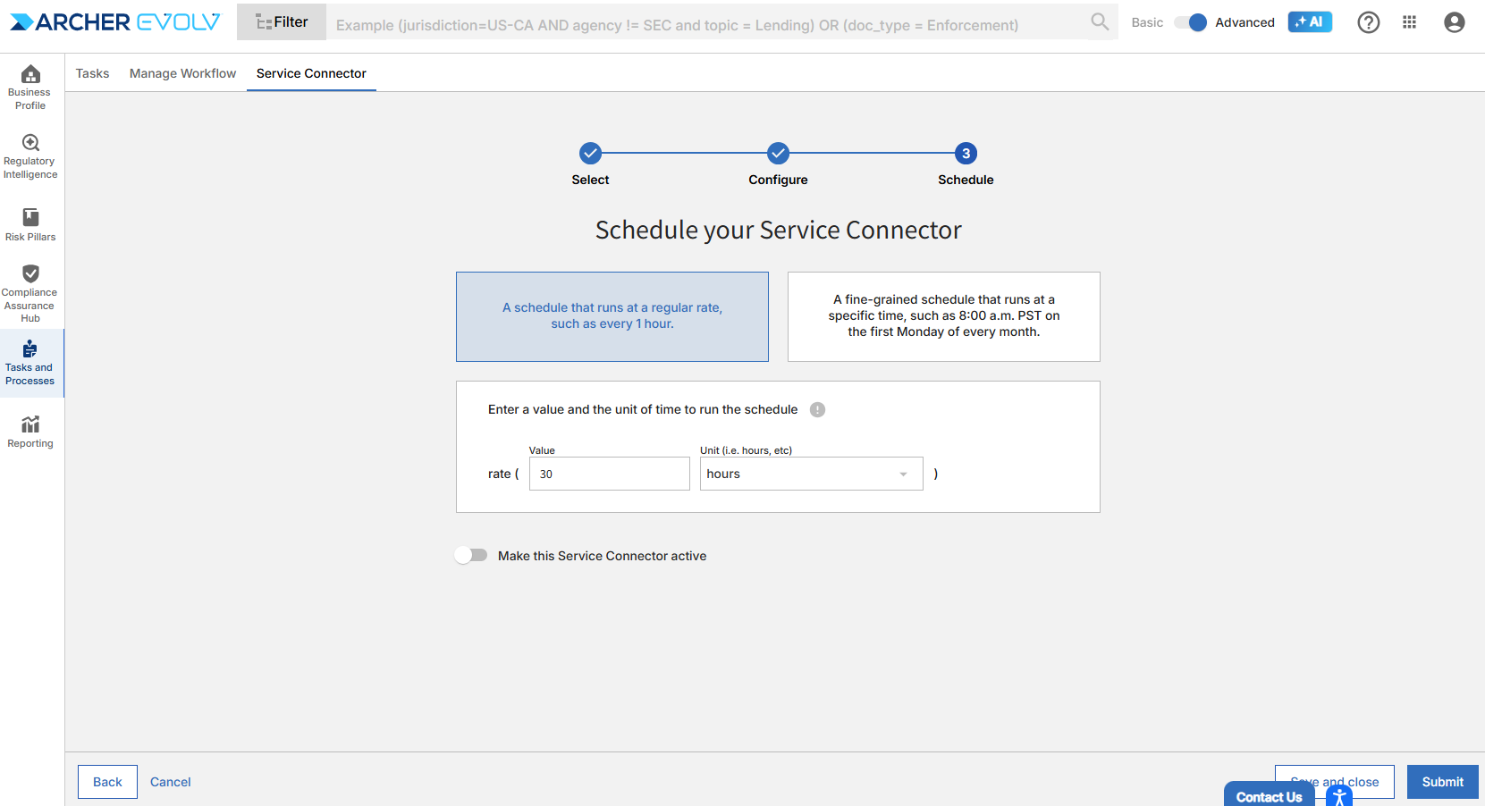The image size is (1485, 806).
Task: Click in the rate Value field
Action: pos(609,474)
